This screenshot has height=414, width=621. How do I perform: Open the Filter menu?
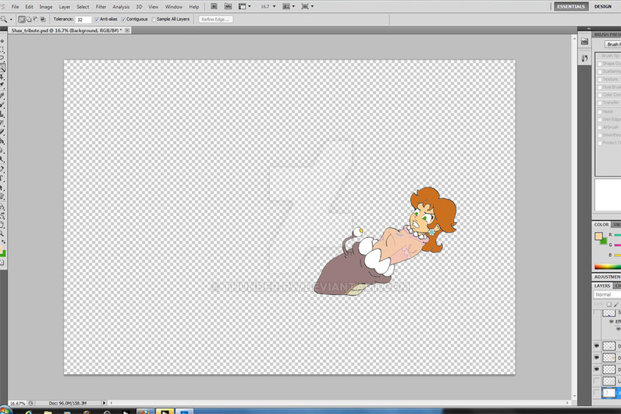coord(101,7)
